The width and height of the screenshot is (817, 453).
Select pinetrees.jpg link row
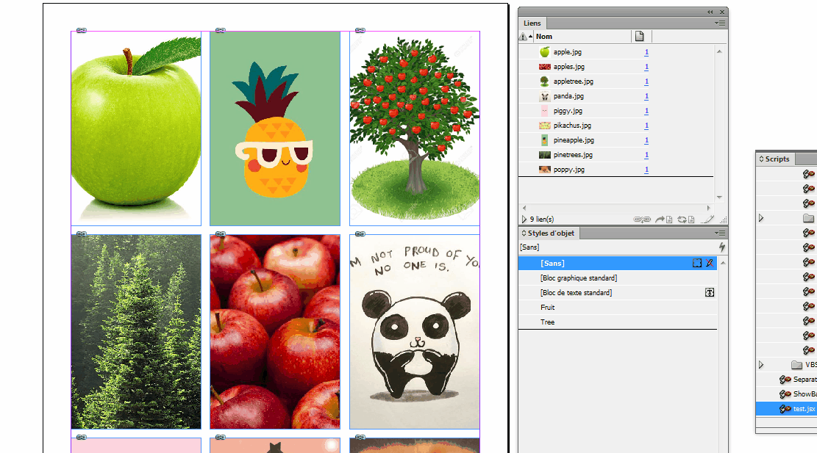pyautogui.click(x=616, y=155)
